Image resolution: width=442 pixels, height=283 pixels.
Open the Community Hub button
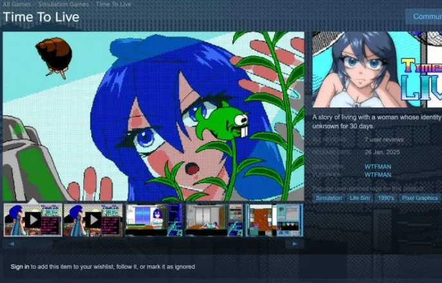424,17
